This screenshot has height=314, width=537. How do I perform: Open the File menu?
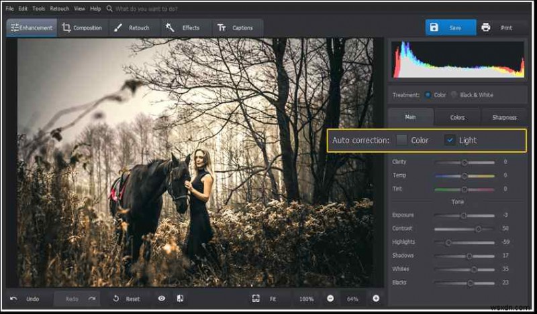tap(9, 9)
